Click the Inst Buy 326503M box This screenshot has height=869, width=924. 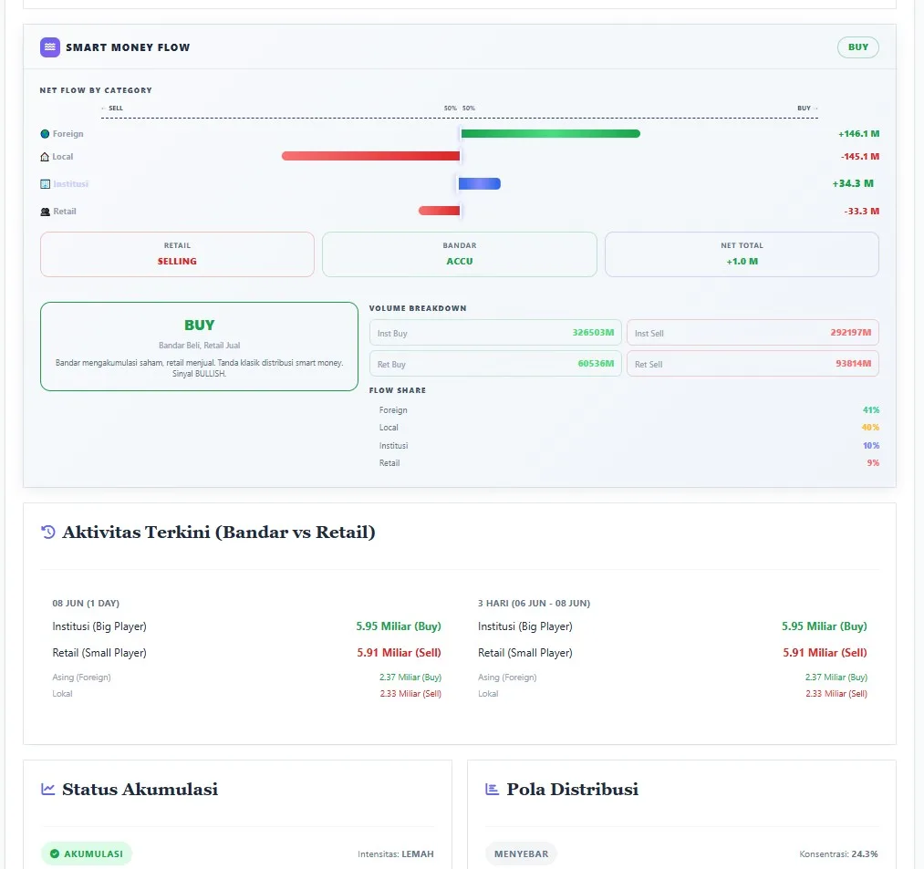coord(495,333)
